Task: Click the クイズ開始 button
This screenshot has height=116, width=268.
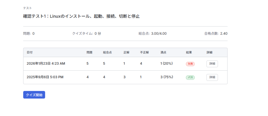Action: (x=34, y=95)
